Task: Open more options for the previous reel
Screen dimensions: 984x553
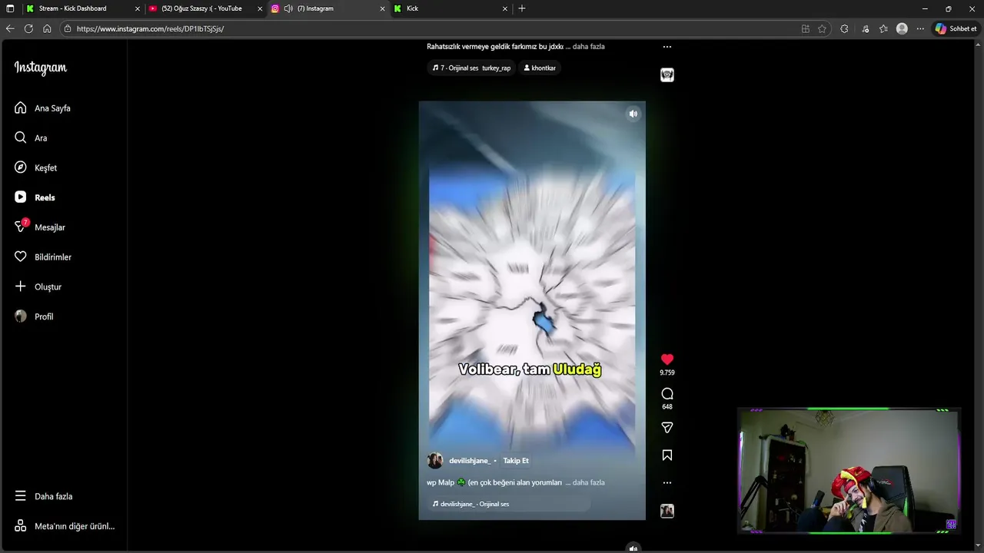Action: pyautogui.click(x=667, y=47)
